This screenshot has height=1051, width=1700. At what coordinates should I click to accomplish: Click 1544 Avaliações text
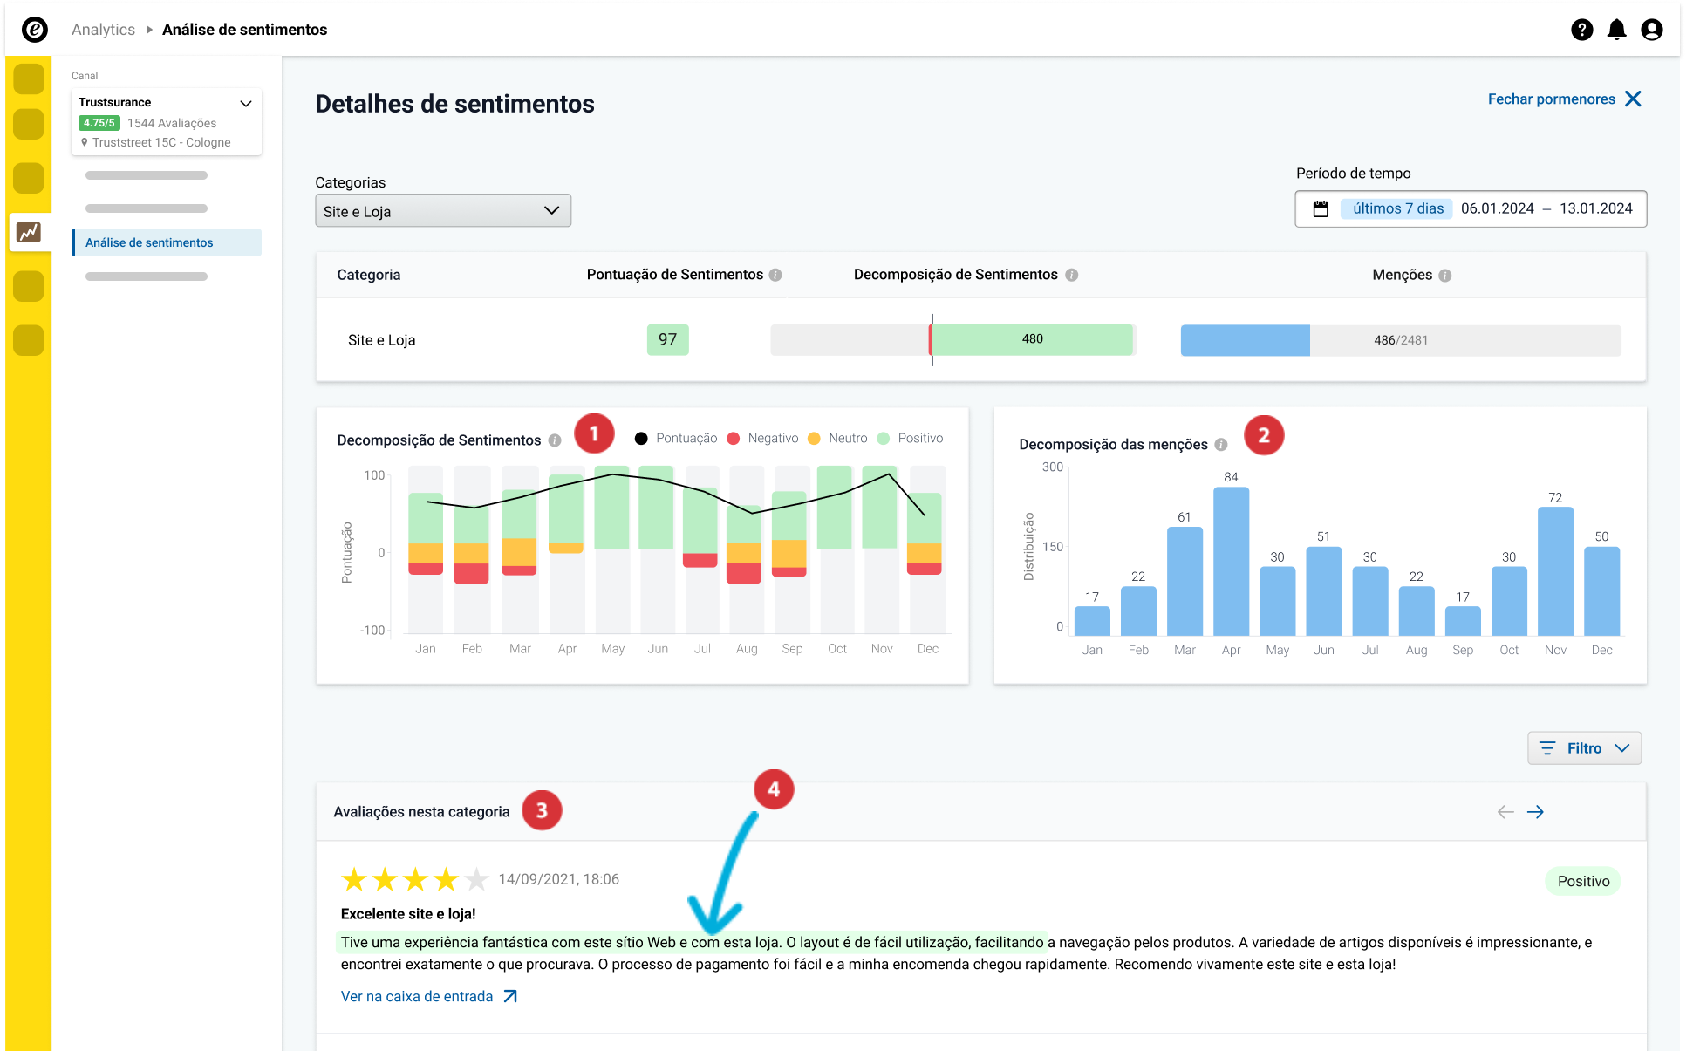tap(172, 123)
